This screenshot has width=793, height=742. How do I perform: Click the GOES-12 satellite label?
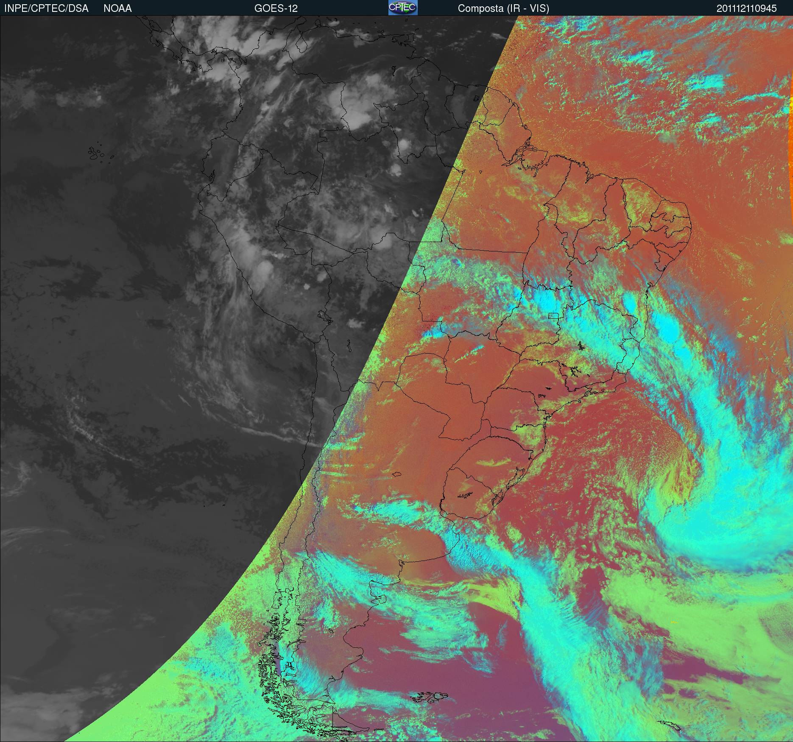click(x=276, y=8)
